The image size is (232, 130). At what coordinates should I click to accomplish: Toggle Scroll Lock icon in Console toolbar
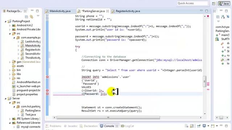(x=192, y=126)
